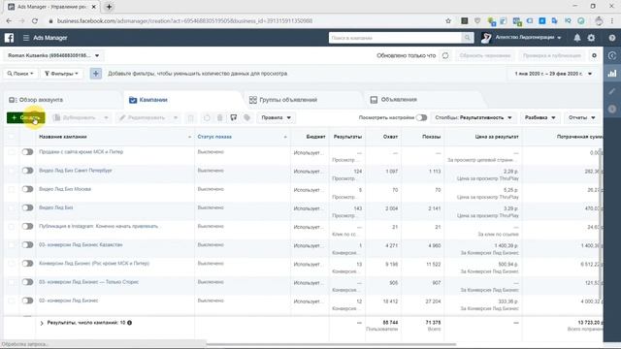Click the info icon next to results count
This screenshot has width=621, height=349.
[x=129, y=323]
